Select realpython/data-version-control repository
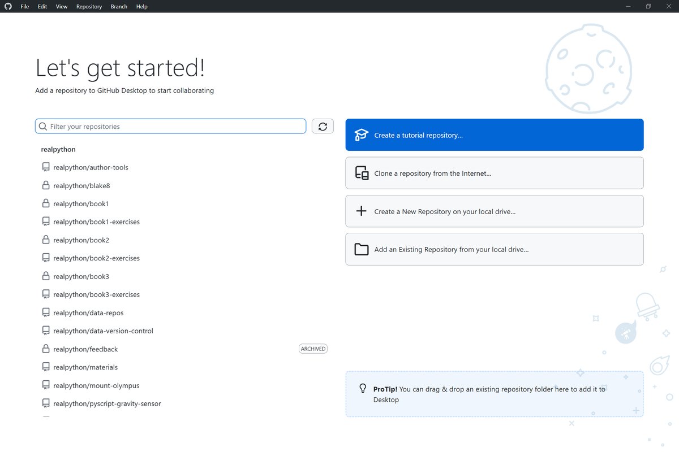 (184, 331)
